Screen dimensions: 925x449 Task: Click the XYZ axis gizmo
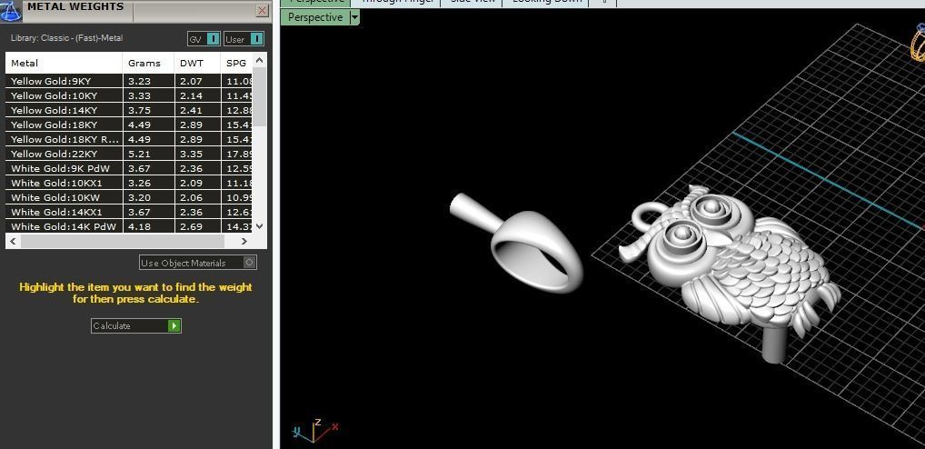click(x=315, y=430)
